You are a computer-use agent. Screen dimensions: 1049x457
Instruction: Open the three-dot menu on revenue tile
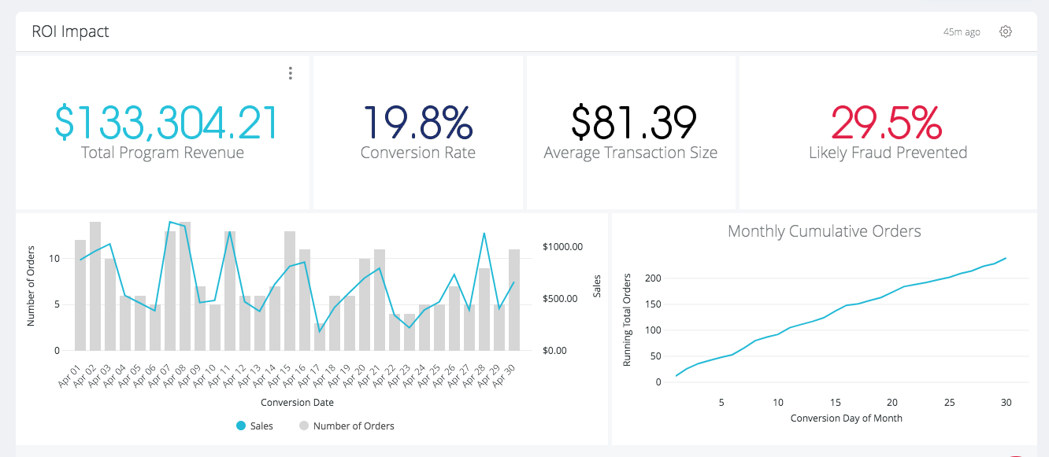tap(291, 73)
